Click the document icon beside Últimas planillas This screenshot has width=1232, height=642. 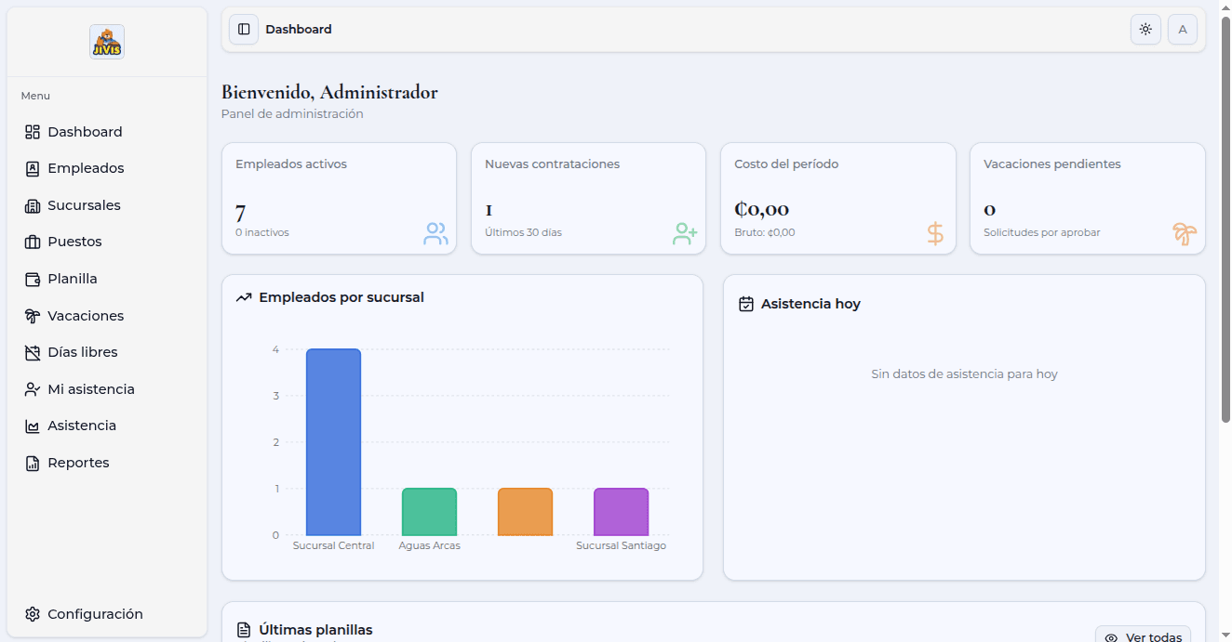(x=244, y=630)
